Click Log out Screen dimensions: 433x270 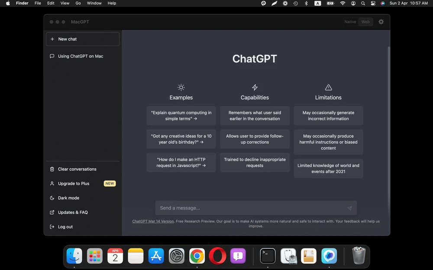pyautogui.click(x=83, y=227)
